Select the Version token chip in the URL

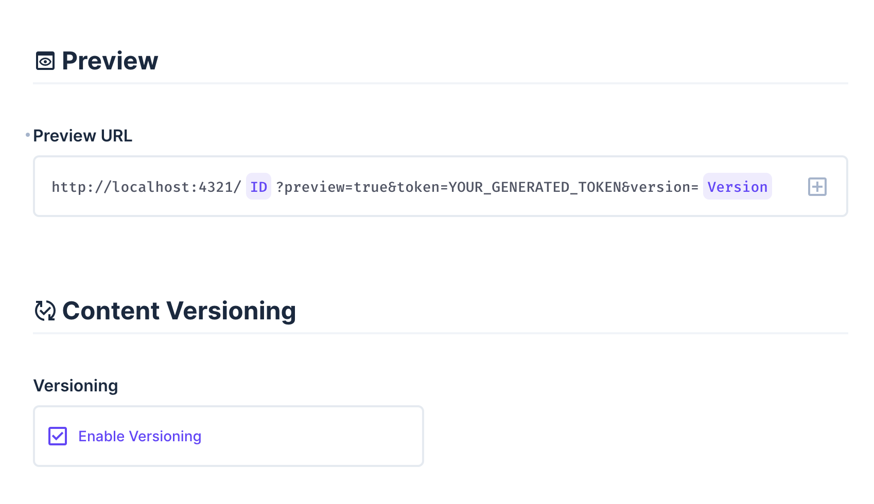737,187
